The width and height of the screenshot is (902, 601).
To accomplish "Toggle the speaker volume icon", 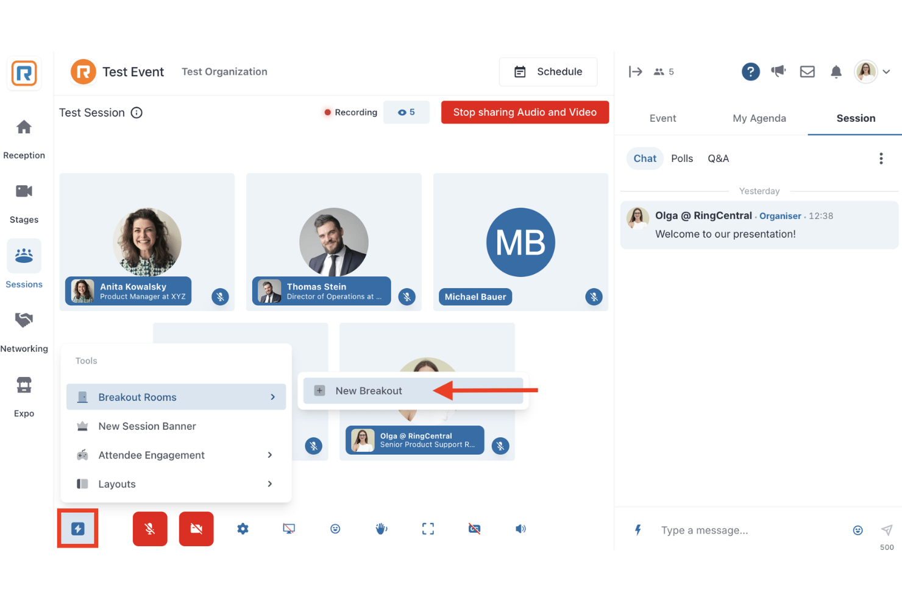I will tap(520, 529).
